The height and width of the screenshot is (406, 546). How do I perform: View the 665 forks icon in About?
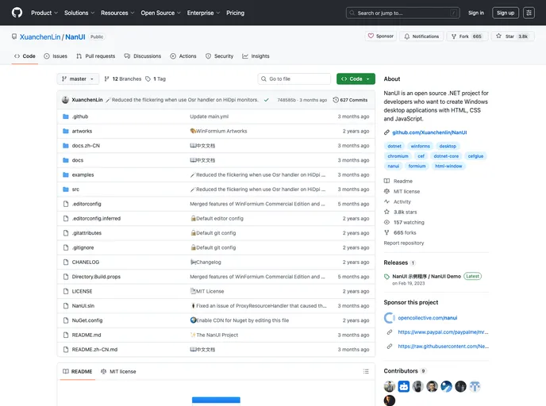tap(386, 233)
